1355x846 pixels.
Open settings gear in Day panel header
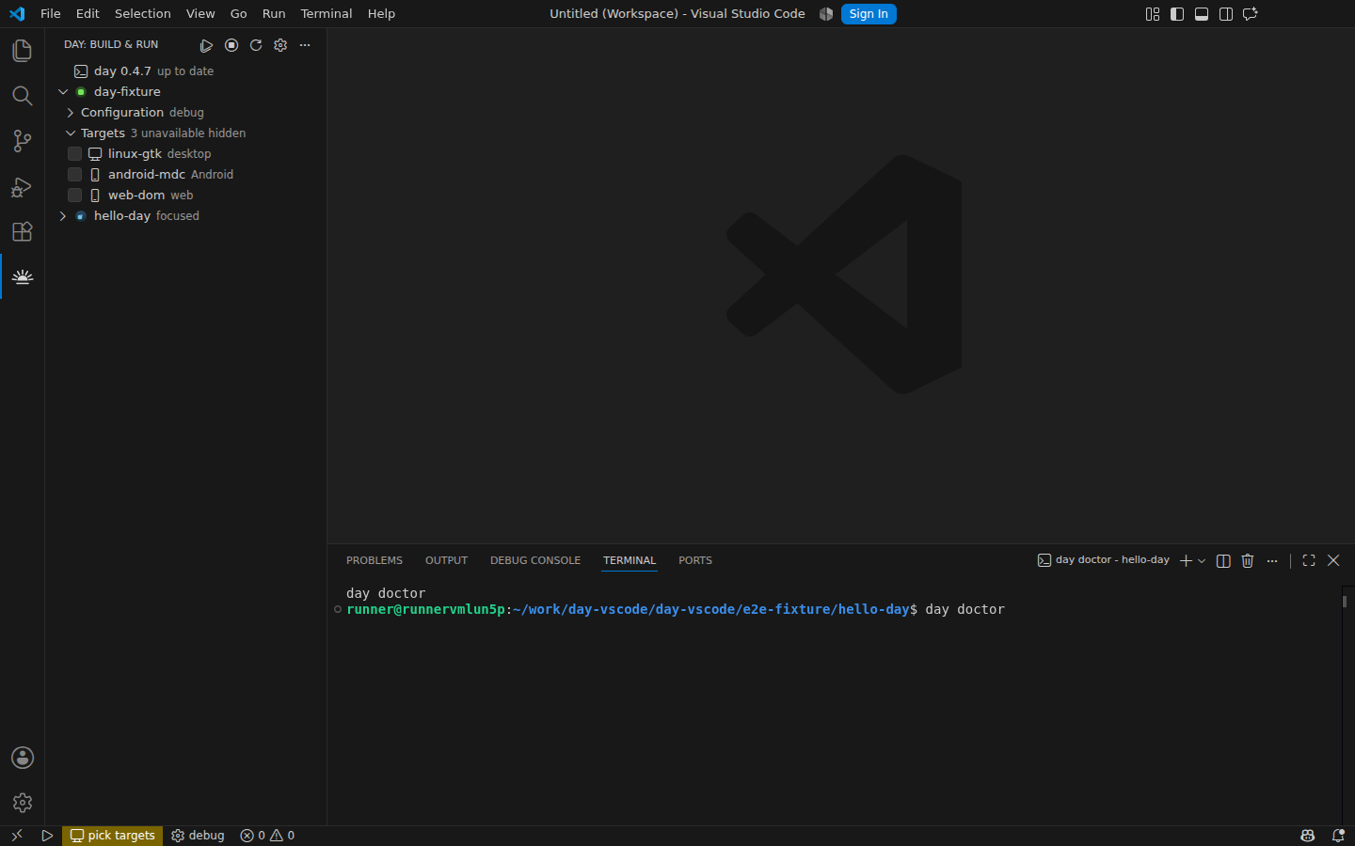(280, 45)
